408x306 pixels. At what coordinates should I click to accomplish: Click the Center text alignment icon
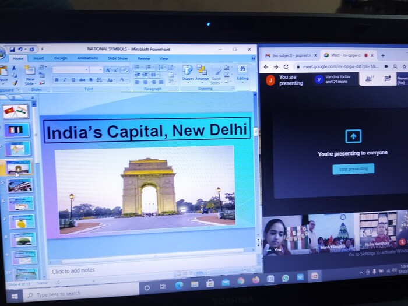(x=145, y=82)
